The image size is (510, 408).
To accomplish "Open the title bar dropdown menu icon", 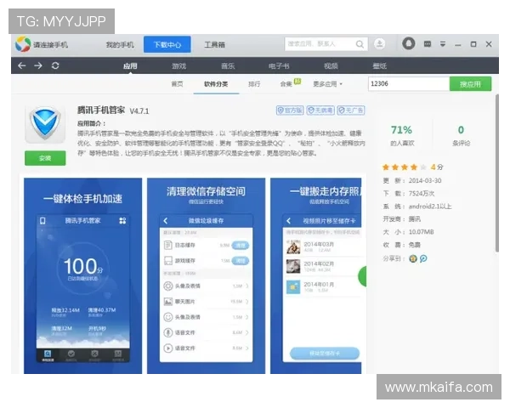I will click(443, 44).
